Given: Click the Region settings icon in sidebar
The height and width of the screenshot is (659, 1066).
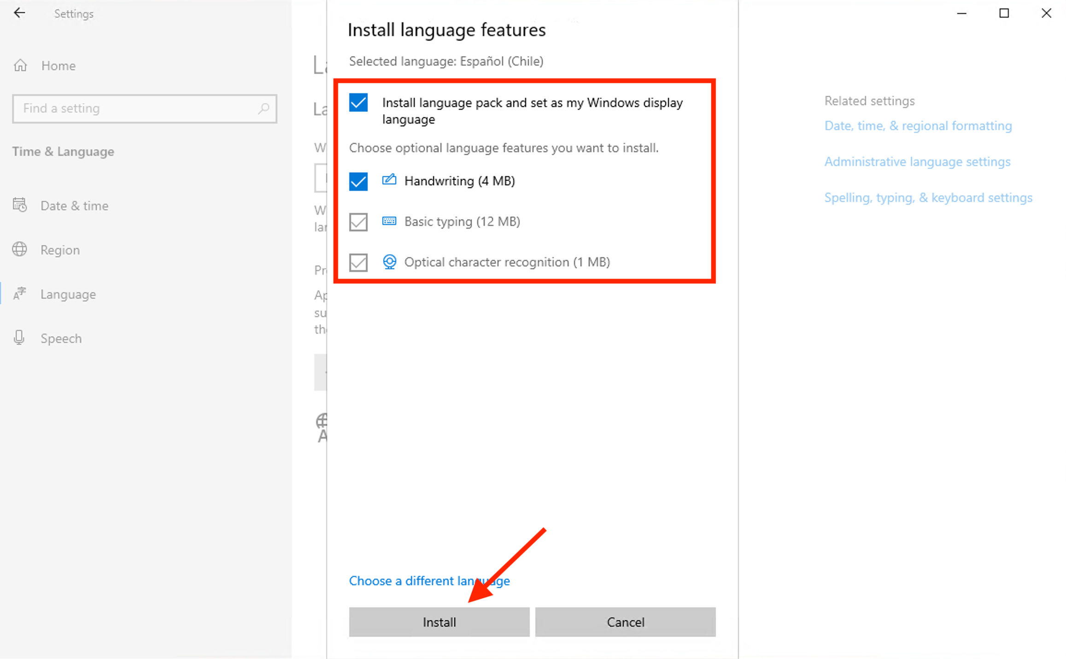Looking at the screenshot, I should 21,250.
